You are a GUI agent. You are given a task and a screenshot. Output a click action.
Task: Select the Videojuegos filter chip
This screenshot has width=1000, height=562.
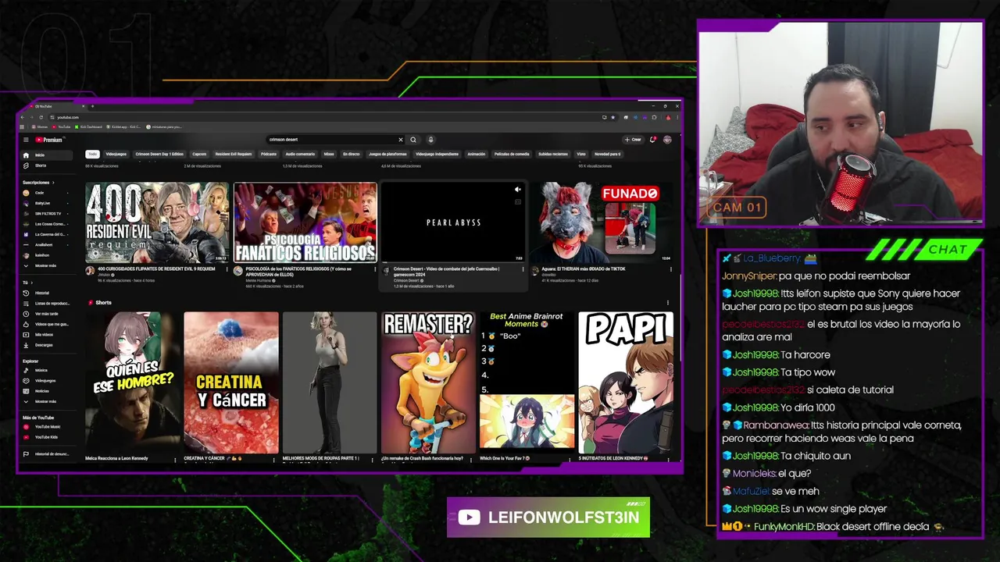[x=116, y=154]
